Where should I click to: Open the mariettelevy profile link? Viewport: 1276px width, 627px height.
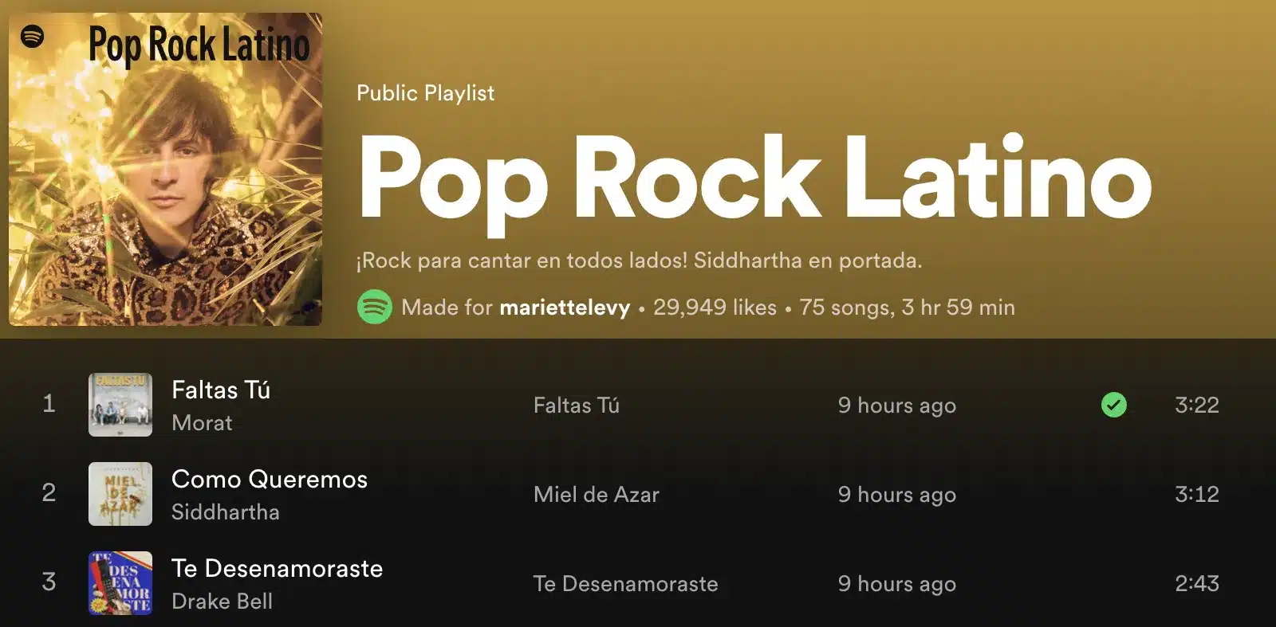point(565,308)
